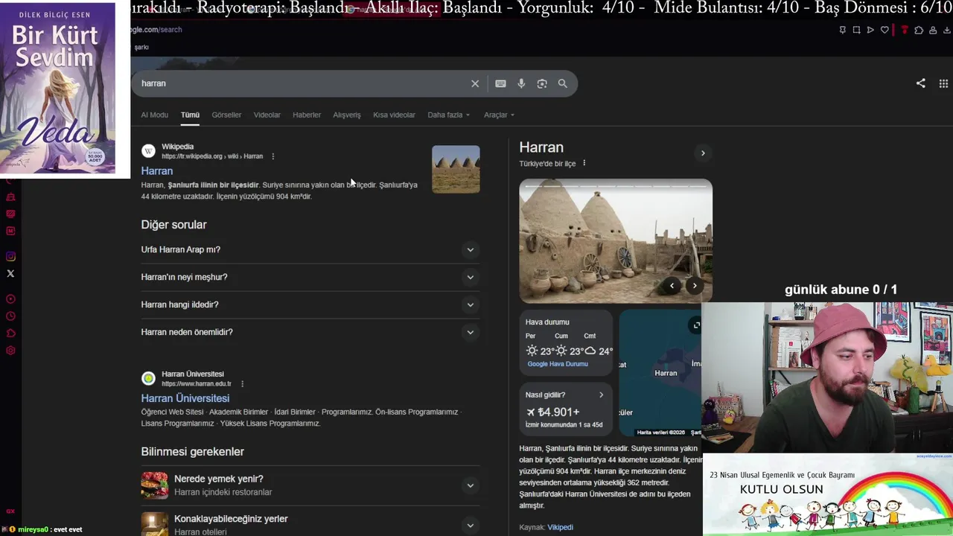Click the large Harran beehive houses photo
The width and height of the screenshot is (953, 536).
tap(616, 240)
